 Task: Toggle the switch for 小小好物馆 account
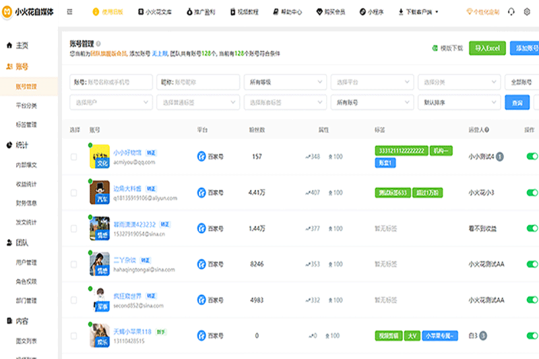(532, 156)
